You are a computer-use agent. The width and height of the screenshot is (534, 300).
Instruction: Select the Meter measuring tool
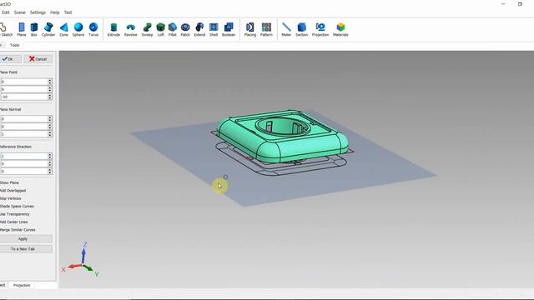(x=286, y=29)
